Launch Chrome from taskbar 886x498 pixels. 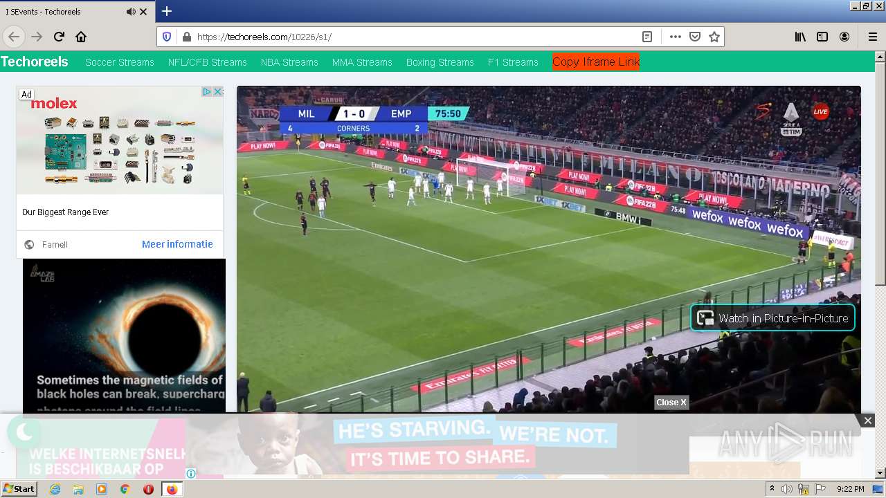tap(125, 489)
